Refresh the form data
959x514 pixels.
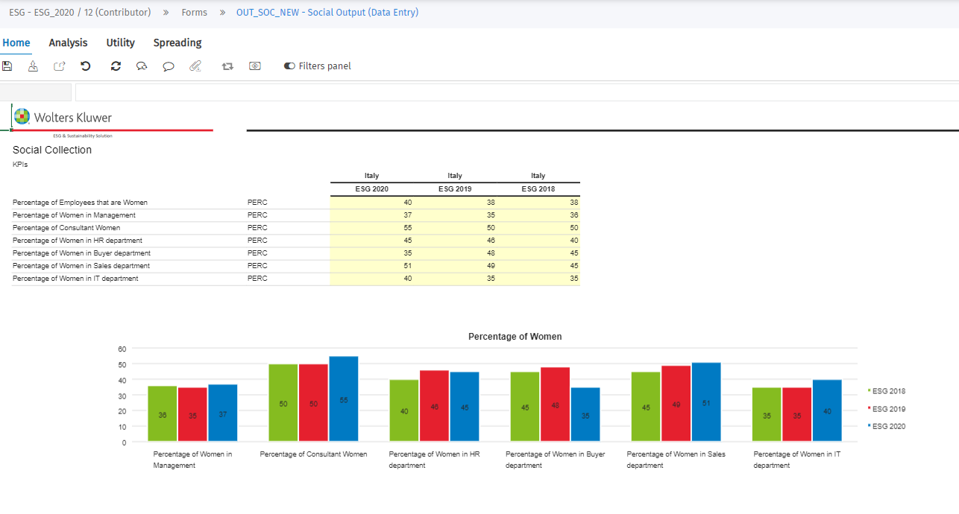click(116, 66)
